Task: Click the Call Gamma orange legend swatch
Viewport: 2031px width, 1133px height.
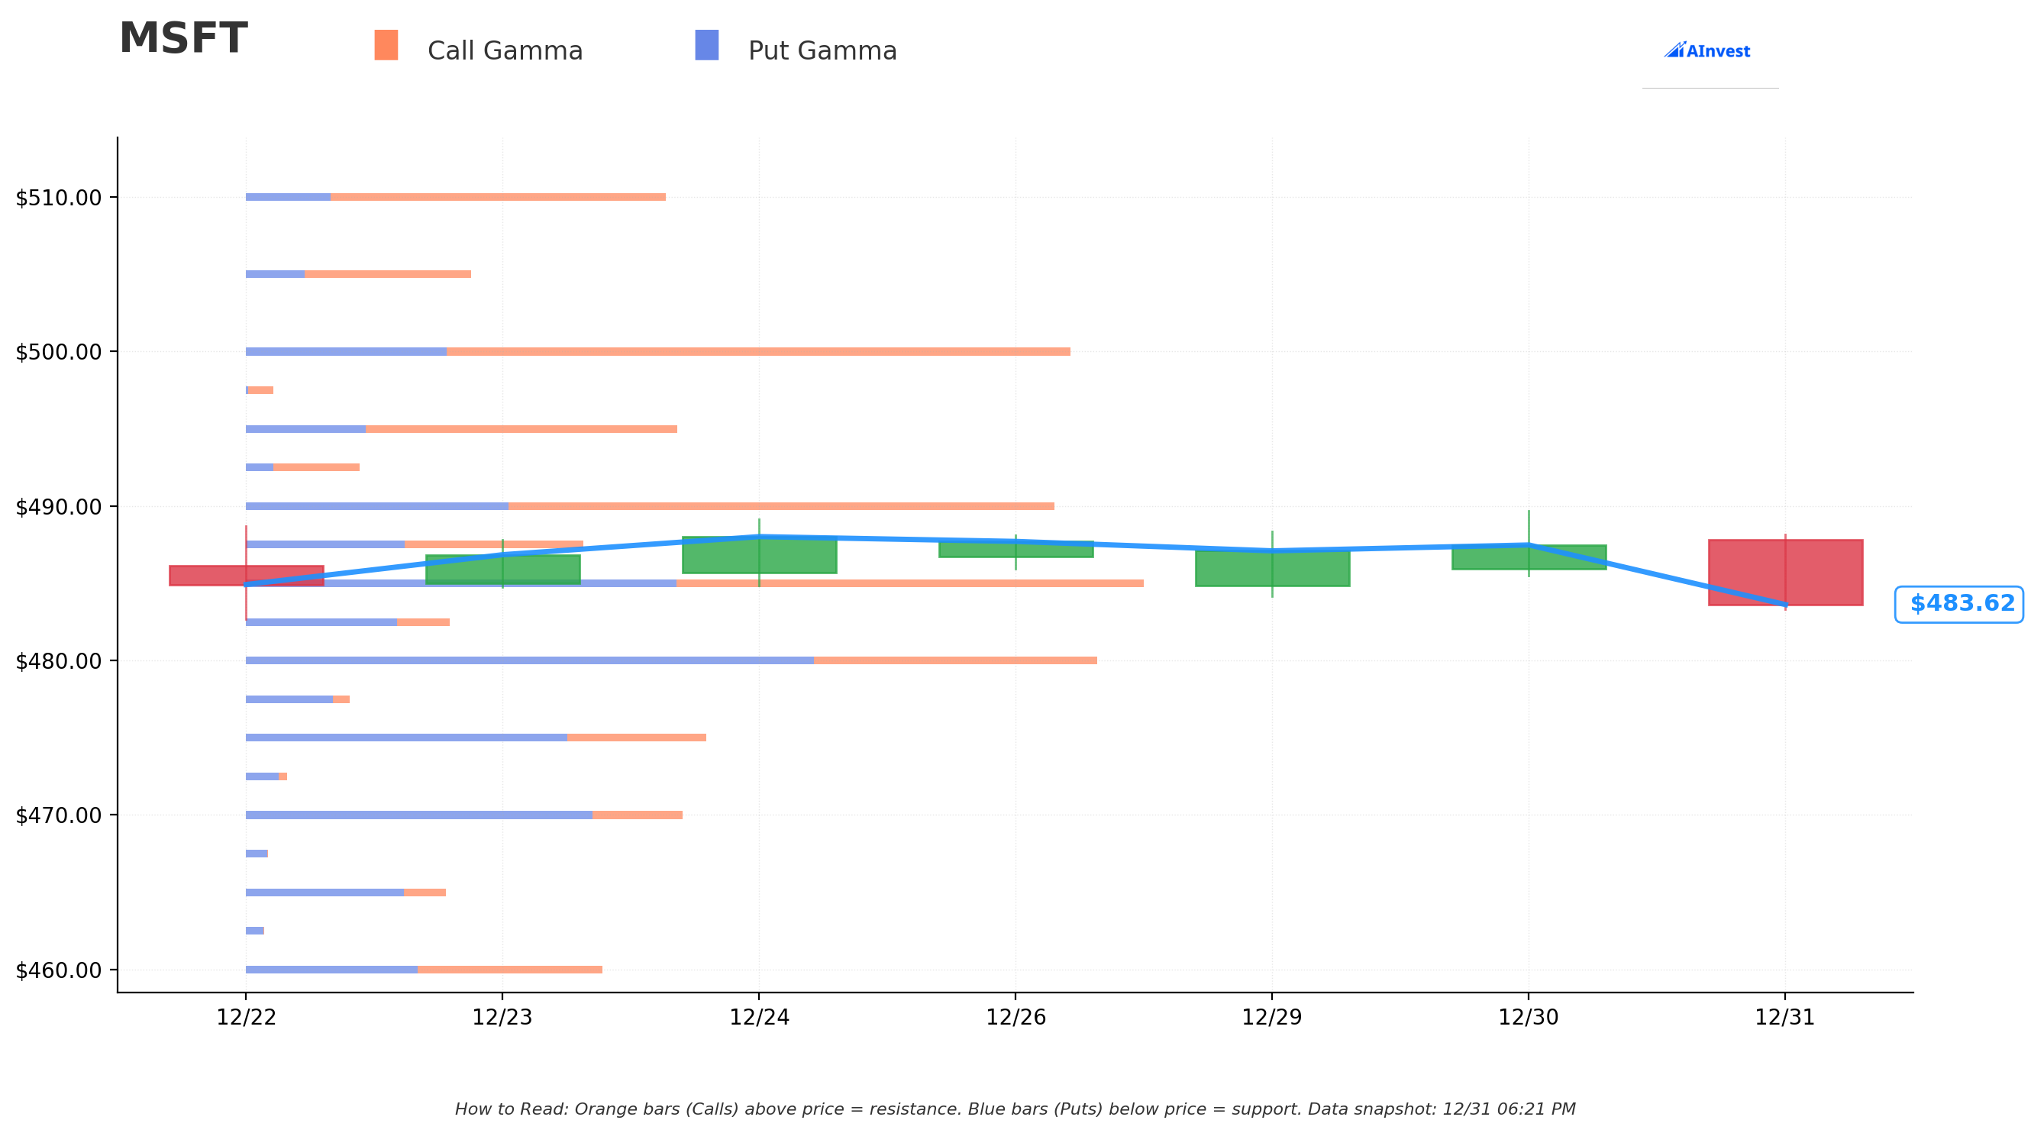Action: (386, 45)
